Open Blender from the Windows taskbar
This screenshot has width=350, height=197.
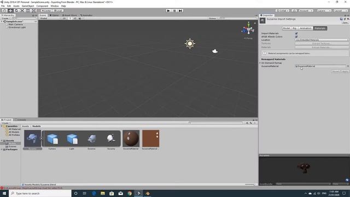[148, 193]
